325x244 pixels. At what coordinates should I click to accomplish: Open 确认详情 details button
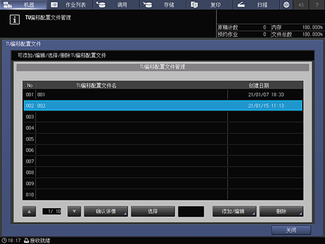106,211
